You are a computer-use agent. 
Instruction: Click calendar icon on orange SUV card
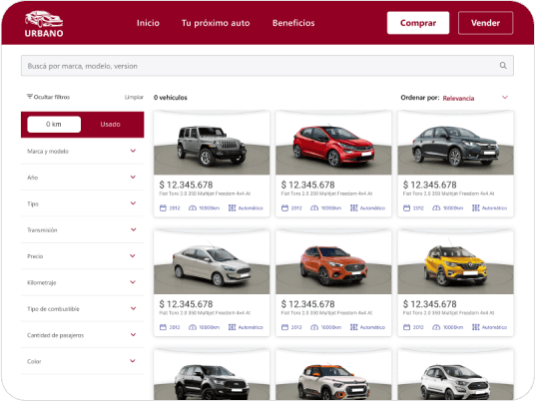284,327
